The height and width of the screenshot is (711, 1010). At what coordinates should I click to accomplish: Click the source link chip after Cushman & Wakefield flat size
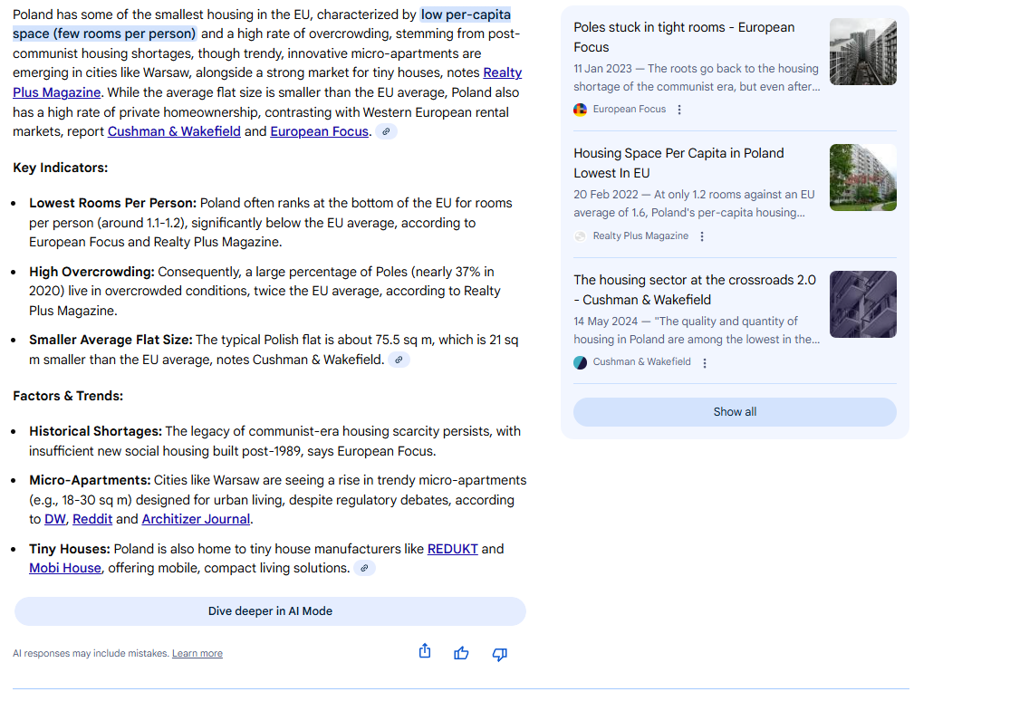399,360
